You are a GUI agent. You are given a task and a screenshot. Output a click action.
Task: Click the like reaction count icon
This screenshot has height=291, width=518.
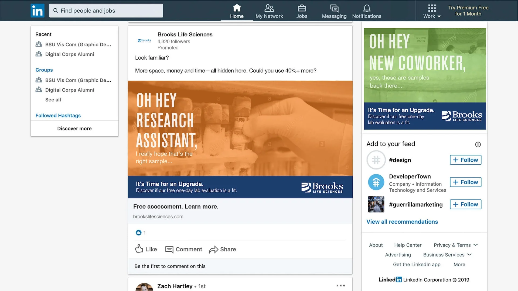(x=138, y=233)
